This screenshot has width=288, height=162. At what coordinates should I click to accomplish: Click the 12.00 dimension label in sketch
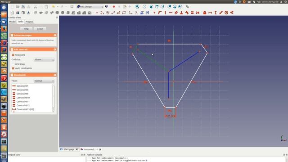170,116
